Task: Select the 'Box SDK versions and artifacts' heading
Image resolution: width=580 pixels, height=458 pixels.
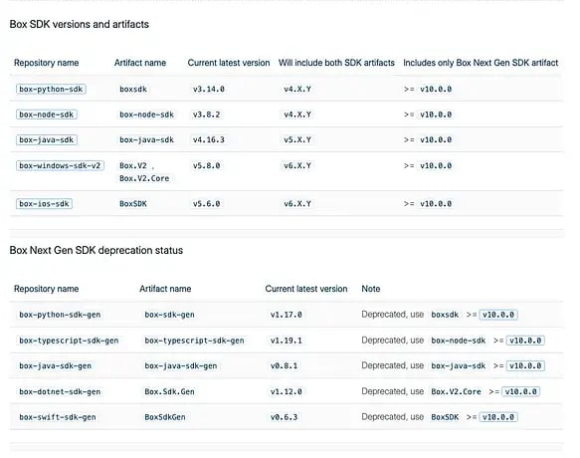Action: click(80, 25)
